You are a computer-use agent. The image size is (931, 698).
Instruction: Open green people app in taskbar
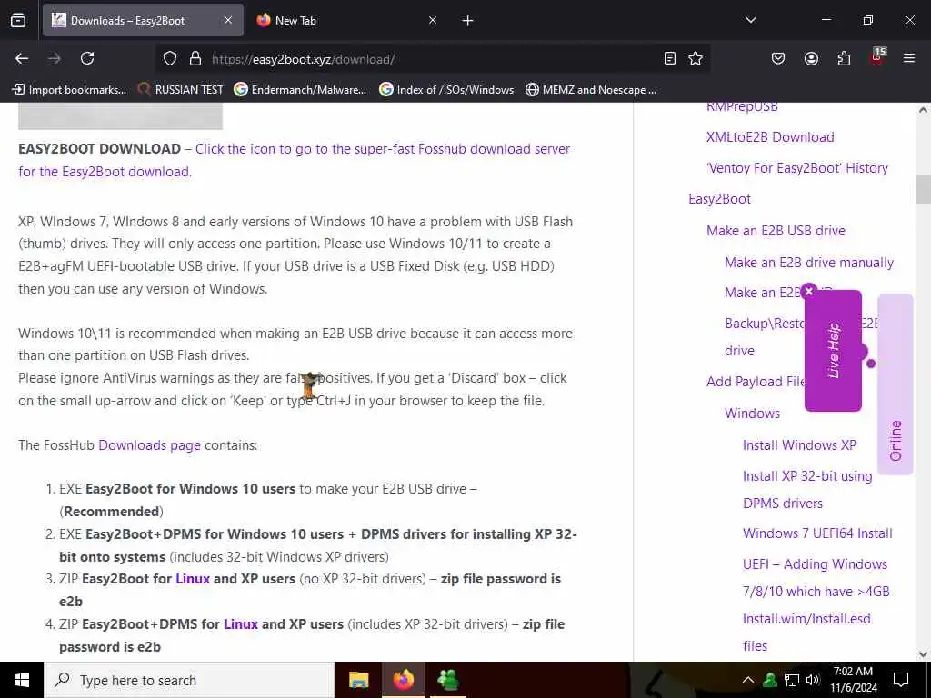pos(447,680)
